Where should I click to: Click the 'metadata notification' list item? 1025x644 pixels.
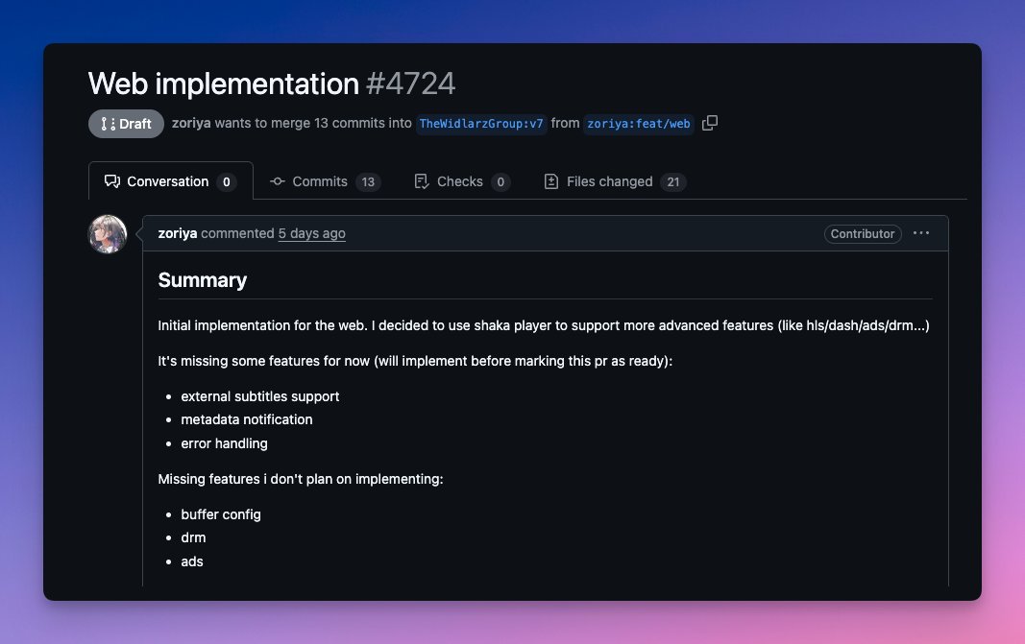click(247, 419)
